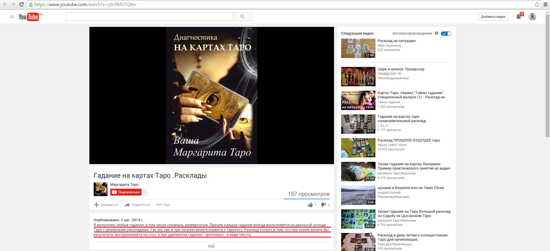The height and width of the screenshot is (251, 550).
Task: Expand description with ЕЩЁ
Action: [x=211, y=246]
